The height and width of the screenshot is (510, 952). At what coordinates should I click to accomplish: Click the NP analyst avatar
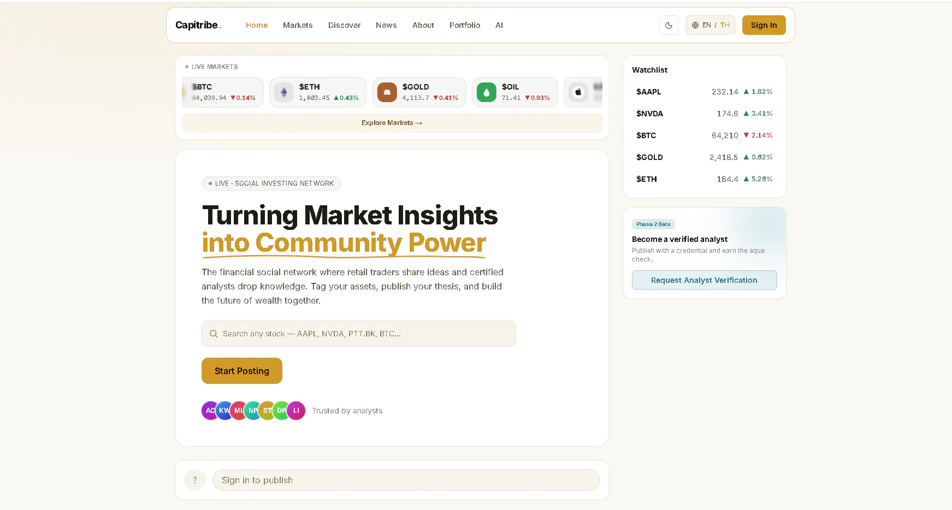coord(252,411)
